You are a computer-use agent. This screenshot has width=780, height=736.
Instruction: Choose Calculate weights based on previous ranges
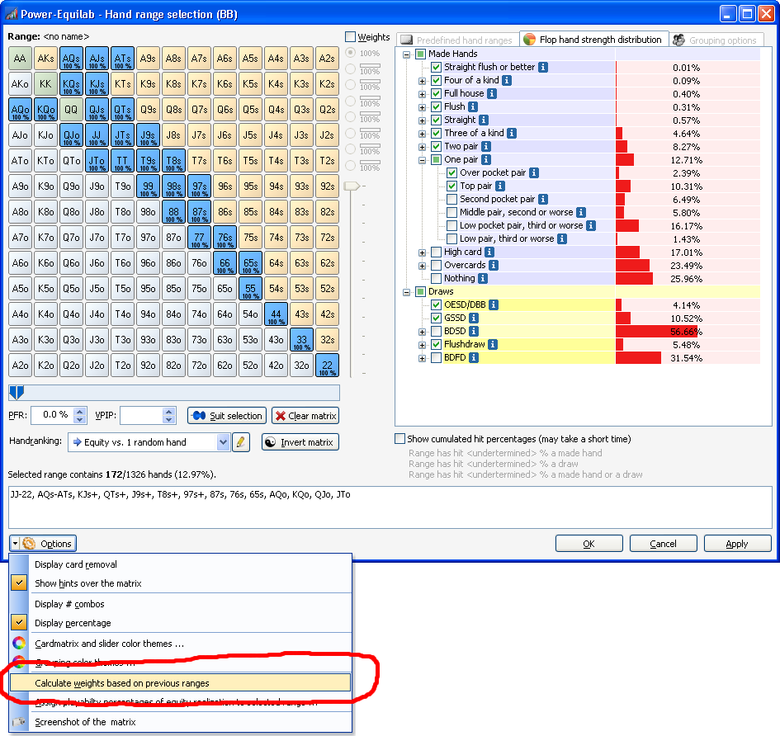pos(181,683)
